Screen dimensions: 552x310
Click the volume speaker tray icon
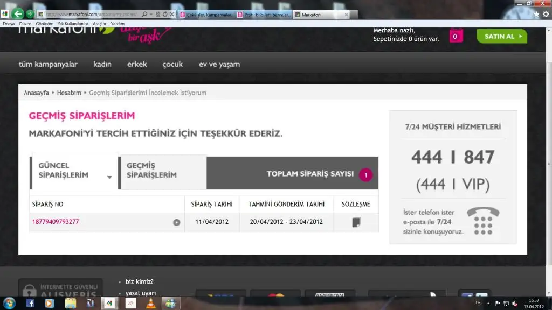click(515, 304)
